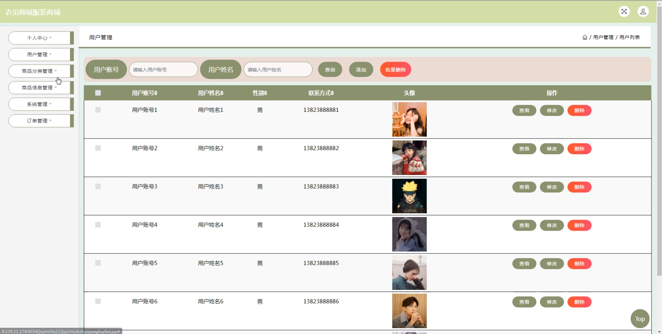This screenshot has height=334, width=662.
Task: Click 用户管理 link in breadcrumb
Action: point(603,37)
